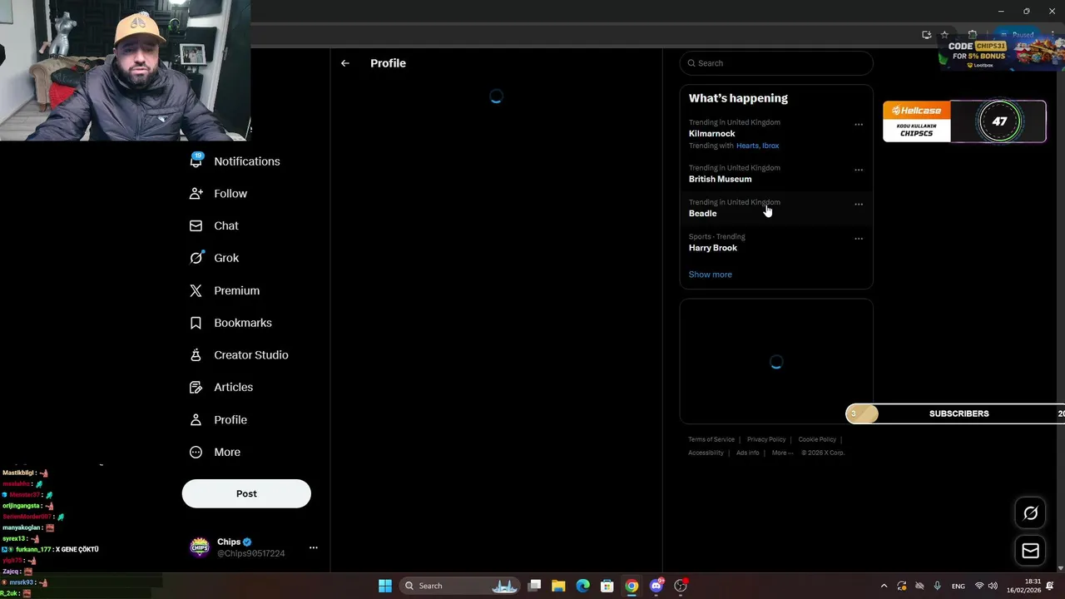
Task: Open account options dots beside Chips
Action: click(x=313, y=547)
